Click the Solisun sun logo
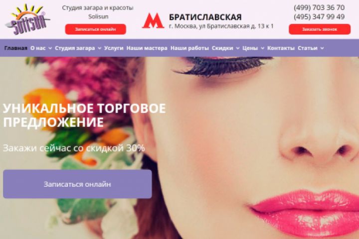Image resolution: width=359 pixels, height=239 pixels. click(x=27, y=19)
